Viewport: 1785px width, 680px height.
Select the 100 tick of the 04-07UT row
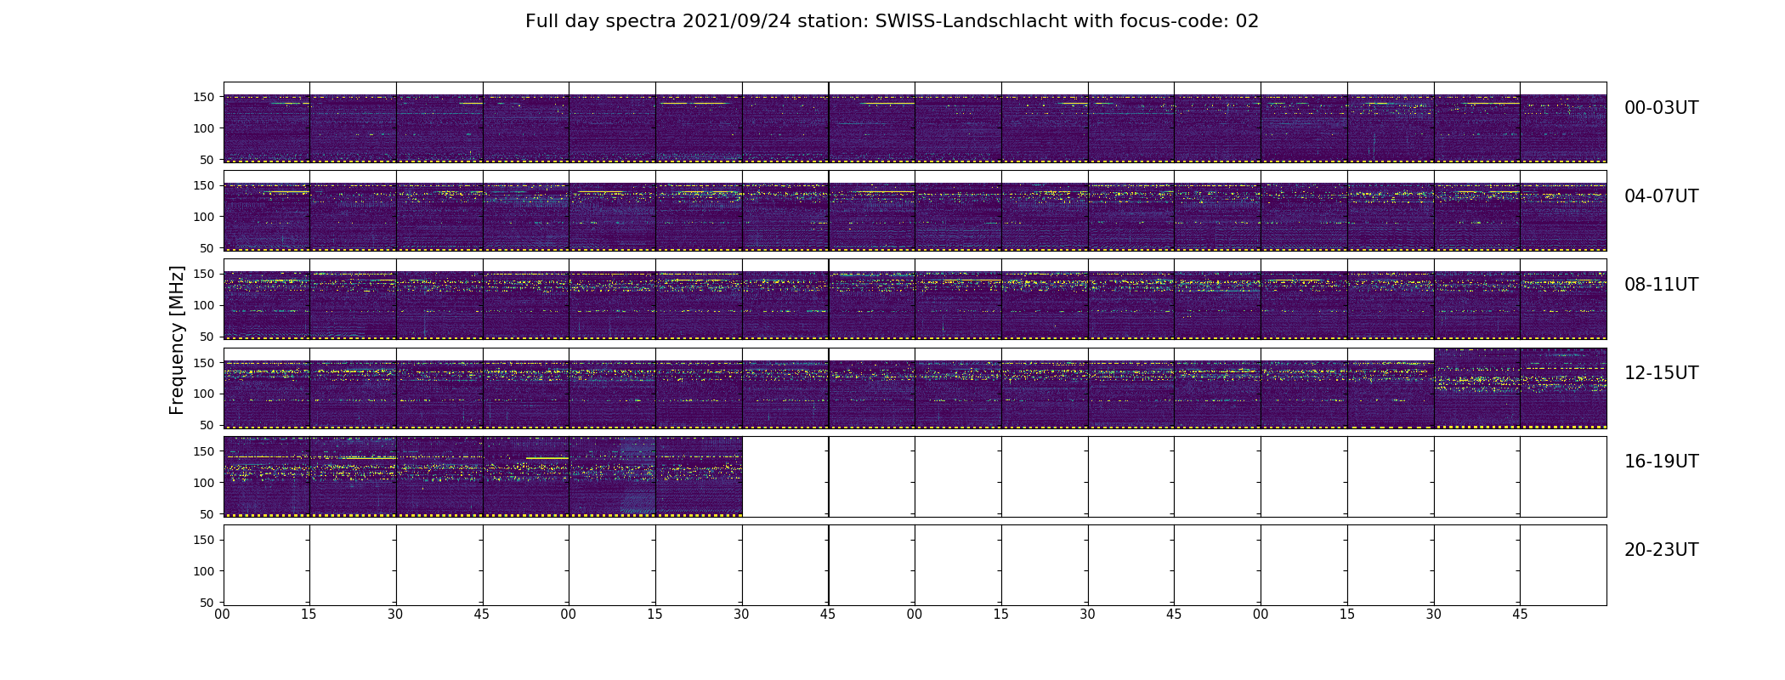click(205, 217)
